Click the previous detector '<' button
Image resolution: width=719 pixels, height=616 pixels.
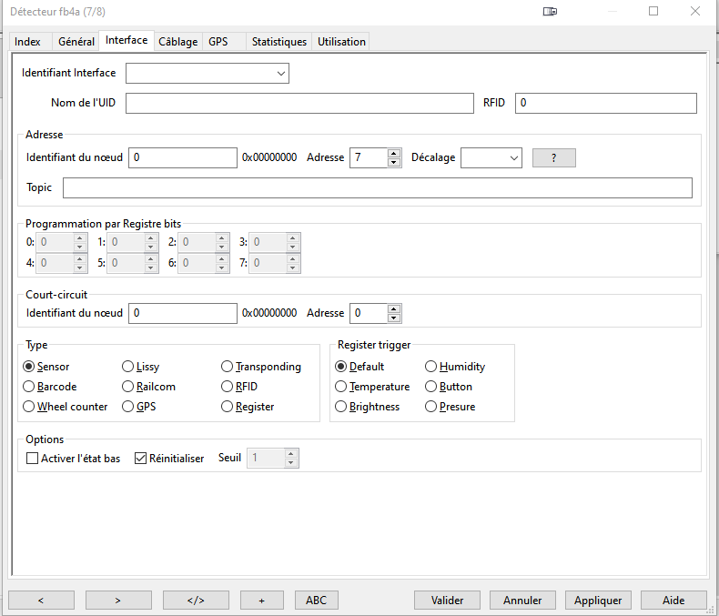pos(41,601)
